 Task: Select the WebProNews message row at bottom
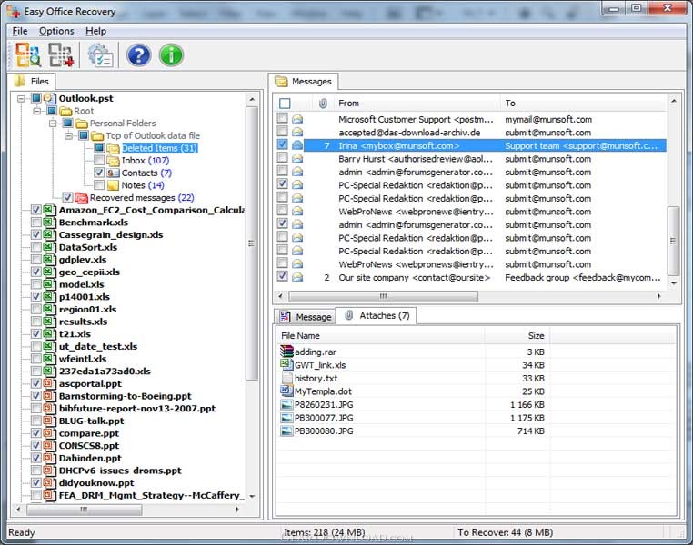(x=472, y=264)
